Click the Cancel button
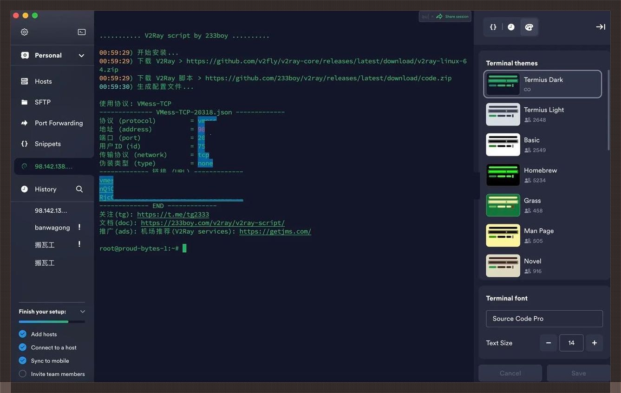This screenshot has height=393, width=621. tap(510, 373)
